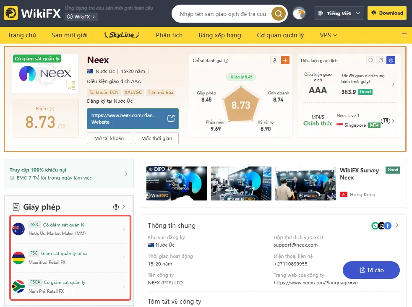Screen dimensions: 412x307
Task: Open the third expo thumbnail with people
Action: pos(305,183)
